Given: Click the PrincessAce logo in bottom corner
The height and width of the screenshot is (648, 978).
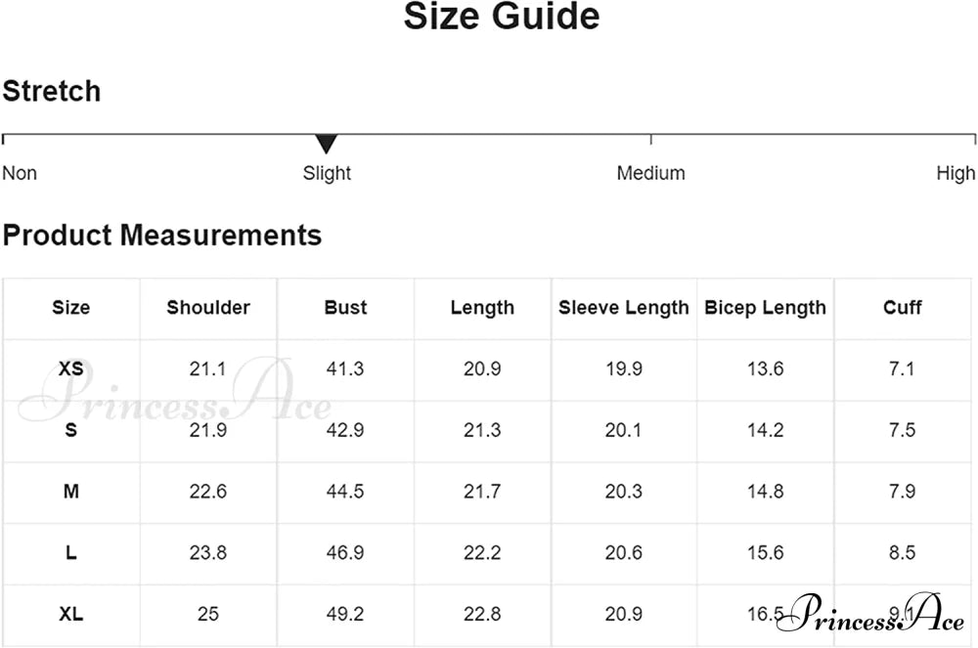Looking at the screenshot, I should pyautogui.click(x=877, y=613).
